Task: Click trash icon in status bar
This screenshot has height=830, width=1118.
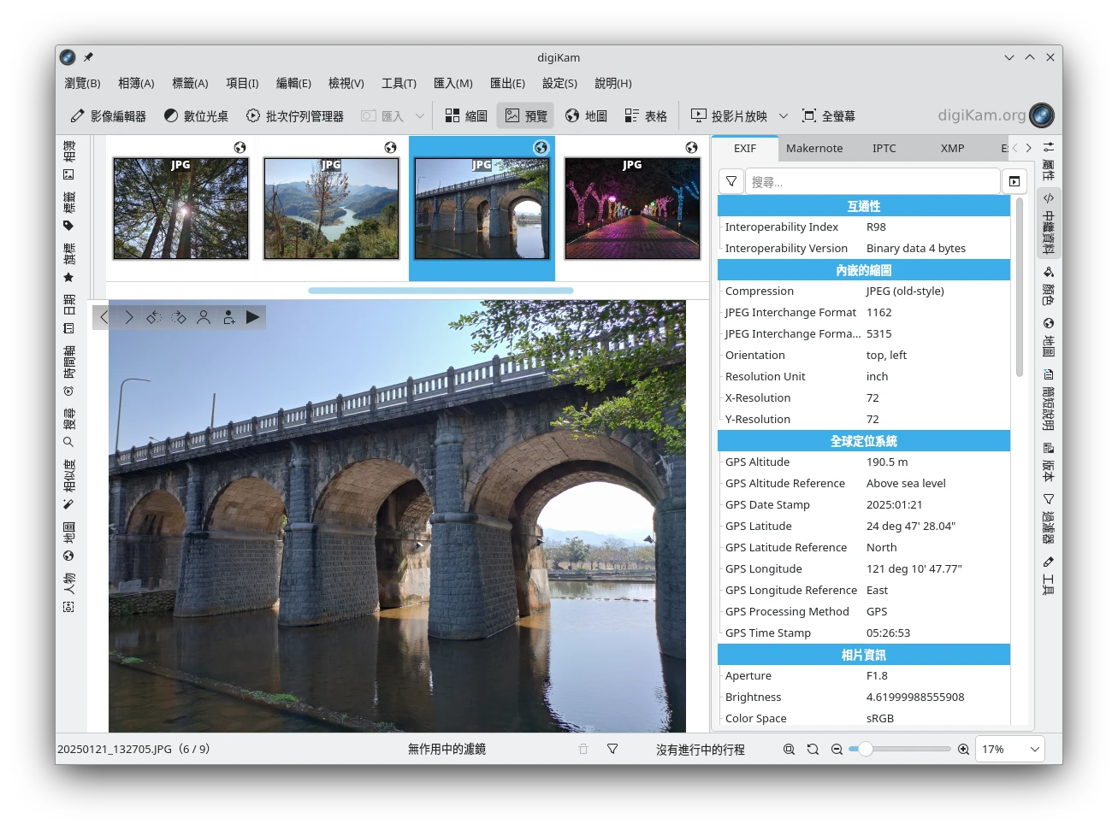Action: click(x=583, y=750)
